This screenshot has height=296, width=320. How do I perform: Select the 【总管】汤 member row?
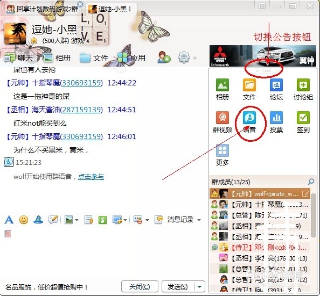pyautogui.click(x=260, y=269)
